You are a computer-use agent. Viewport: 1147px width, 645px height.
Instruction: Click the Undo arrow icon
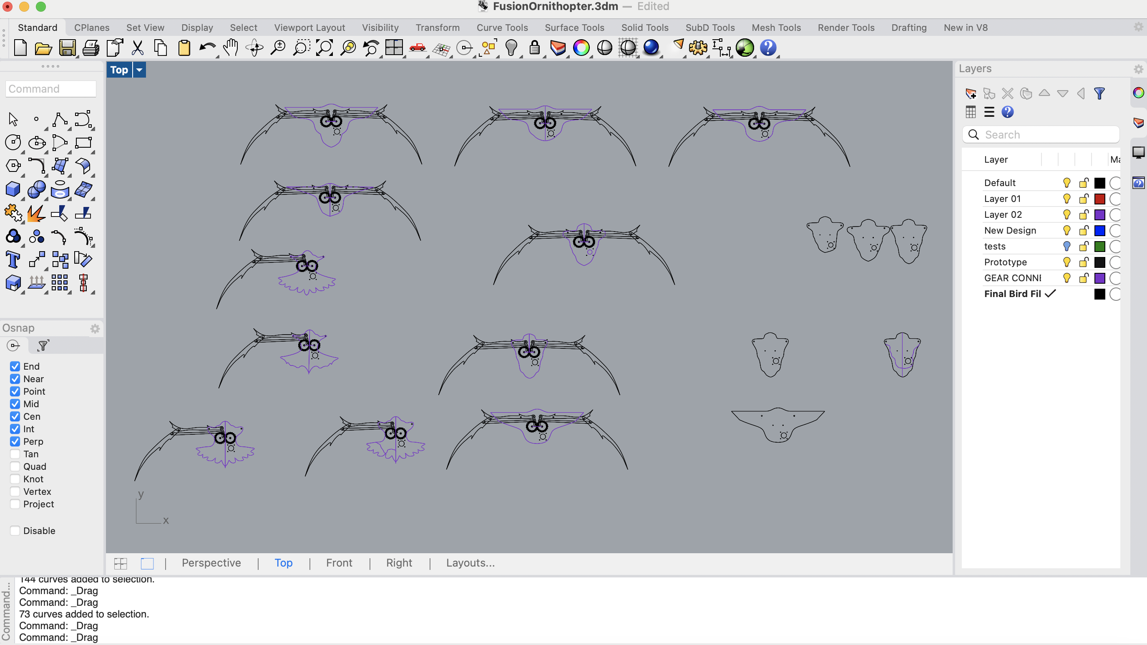click(207, 48)
